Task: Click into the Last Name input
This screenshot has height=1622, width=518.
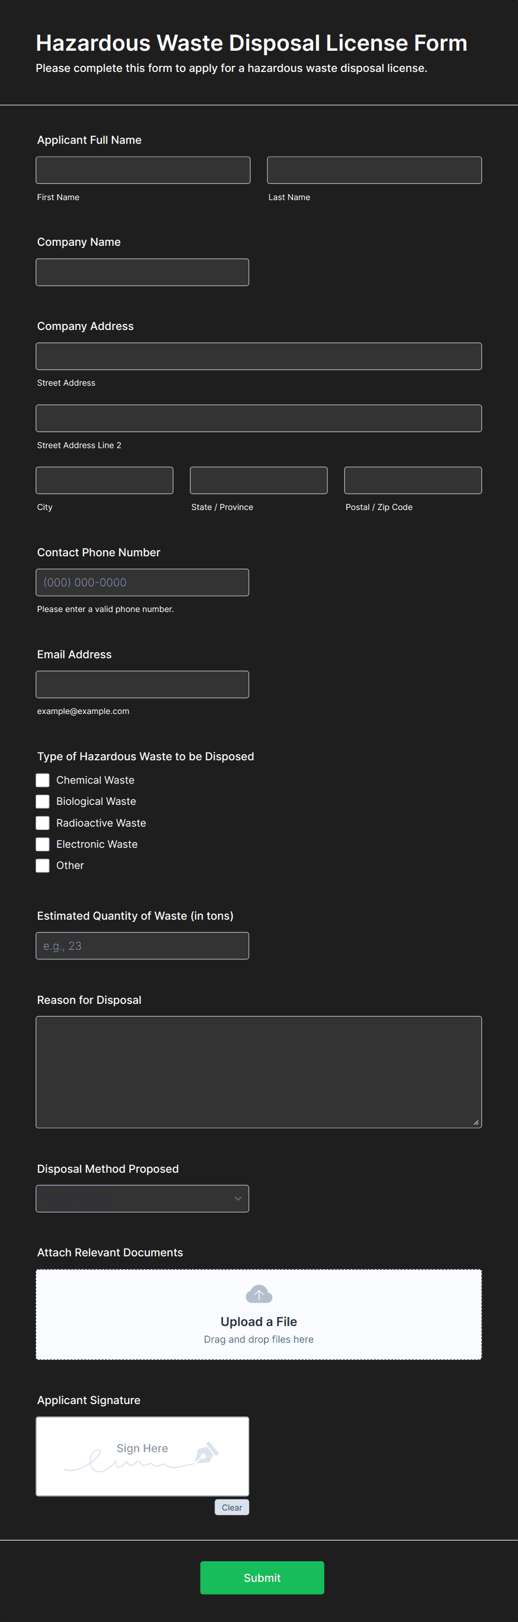Action: tap(374, 170)
